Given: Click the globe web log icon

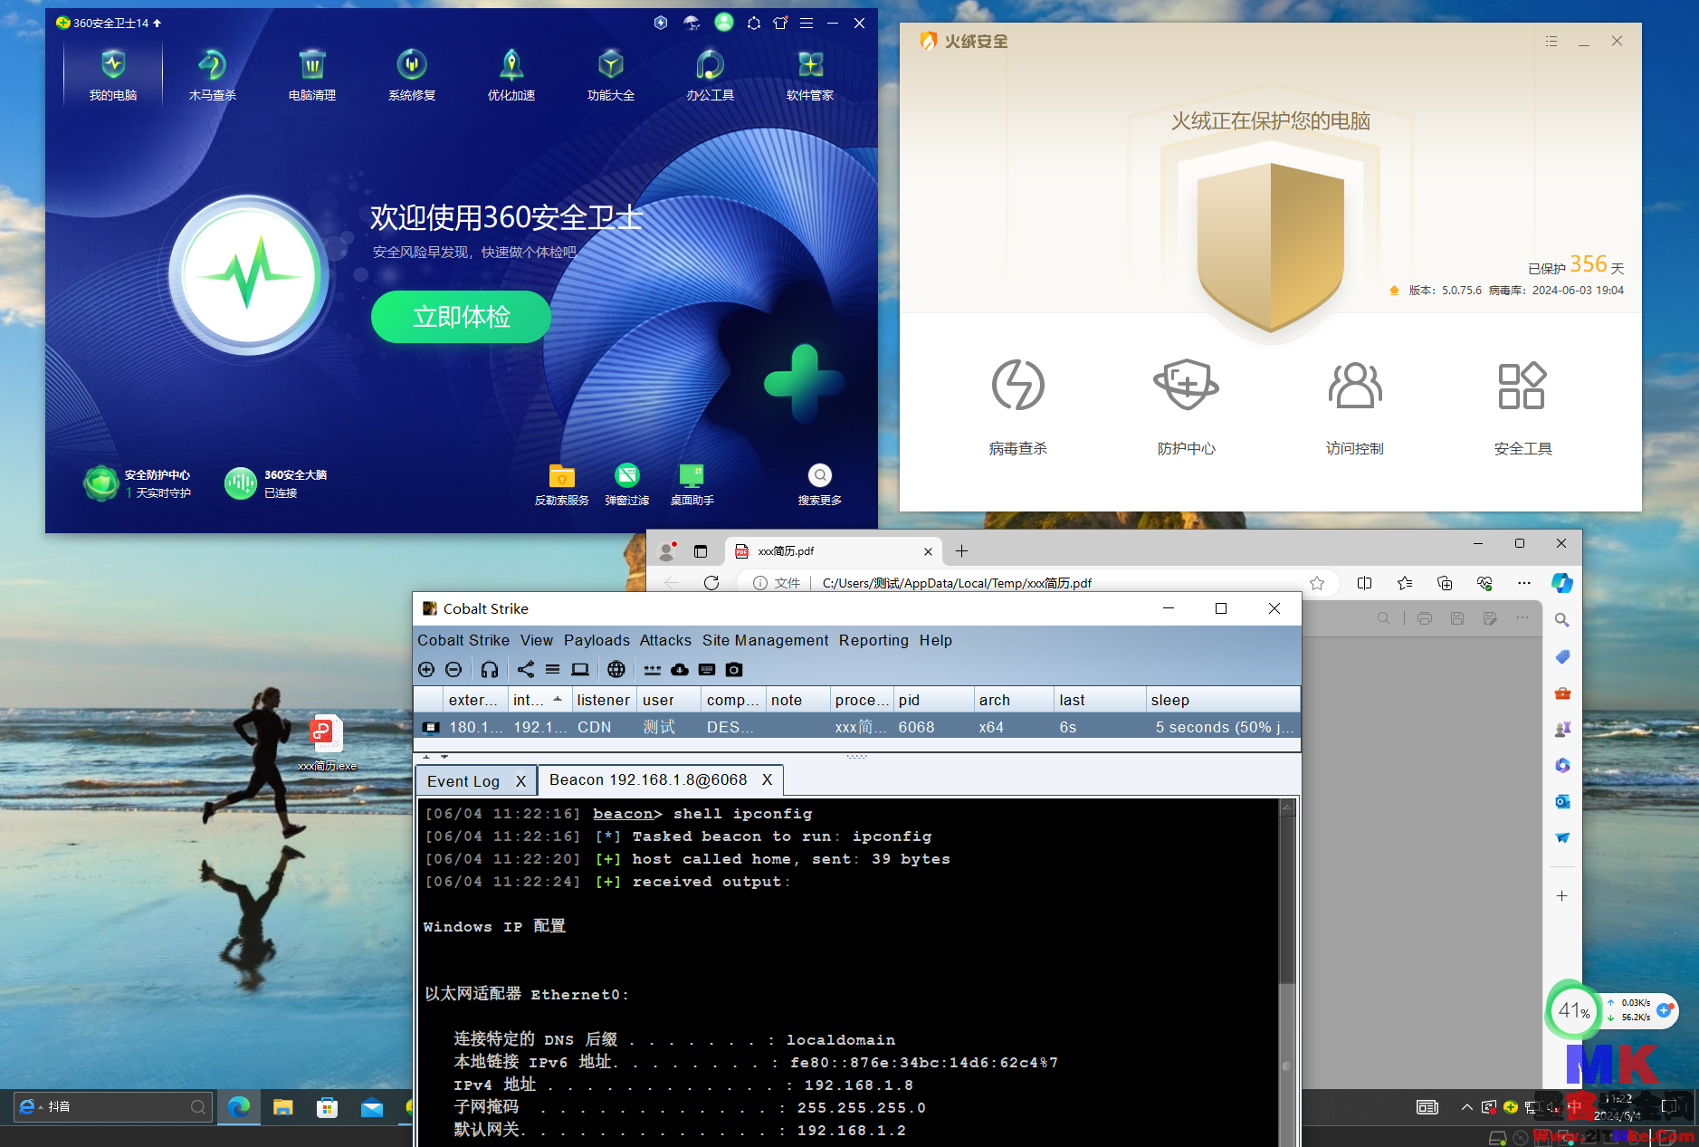Looking at the screenshot, I should click(x=616, y=670).
